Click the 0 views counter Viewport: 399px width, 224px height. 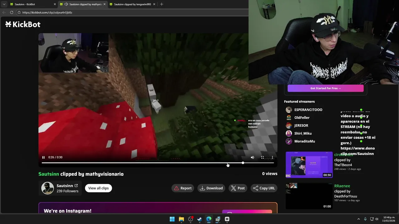pyautogui.click(x=270, y=174)
